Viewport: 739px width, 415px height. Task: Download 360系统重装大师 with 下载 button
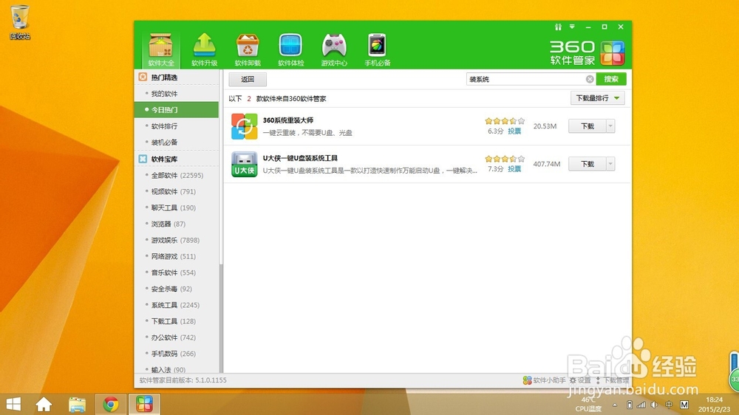588,126
